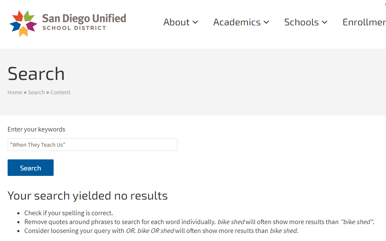Screen dimensions: 386x241
Task: Open the Enrollment menu item
Action: coord(364,22)
